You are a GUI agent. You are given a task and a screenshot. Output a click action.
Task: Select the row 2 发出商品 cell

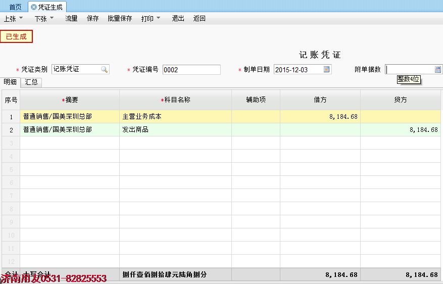(x=175, y=130)
